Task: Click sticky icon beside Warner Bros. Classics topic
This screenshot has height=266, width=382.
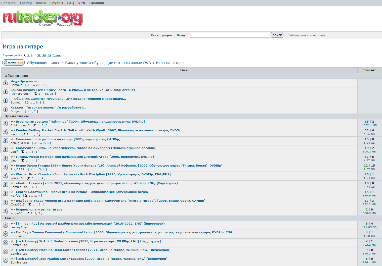Action: click(x=6, y=176)
